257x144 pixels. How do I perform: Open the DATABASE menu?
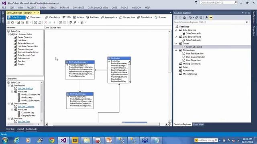[x=78, y=8]
